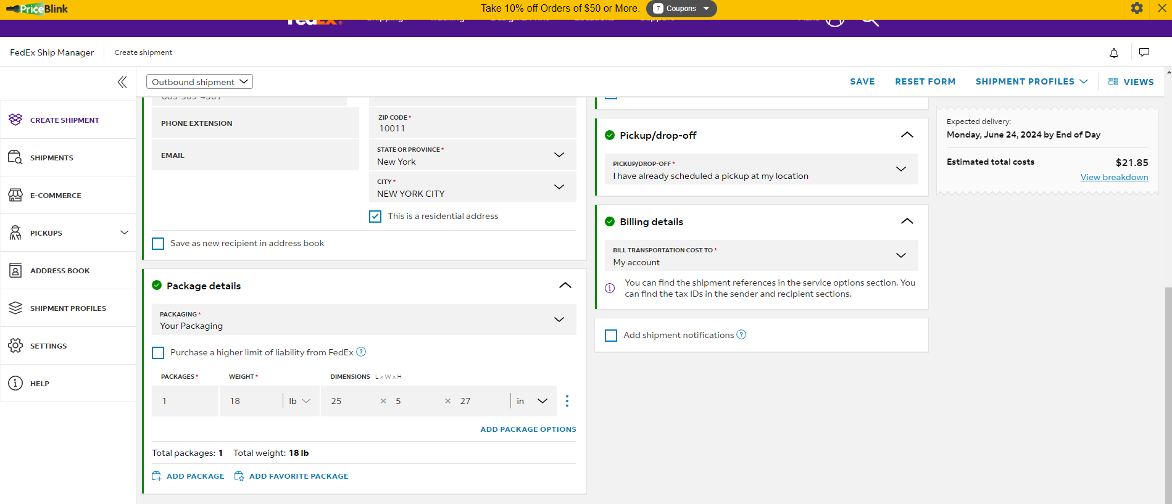Open the Coupons dropdown
The width and height of the screenshot is (1172, 504).
[681, 9]
